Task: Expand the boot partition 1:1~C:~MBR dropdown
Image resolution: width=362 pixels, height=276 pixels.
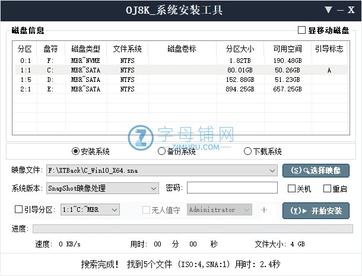Action: click(x=115, y=210)
